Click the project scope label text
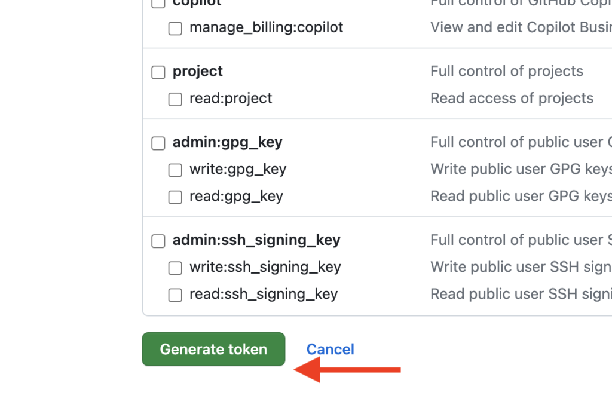Image resolution: width=612 pixels, height=420 pixels. click(x=197, y=72)
